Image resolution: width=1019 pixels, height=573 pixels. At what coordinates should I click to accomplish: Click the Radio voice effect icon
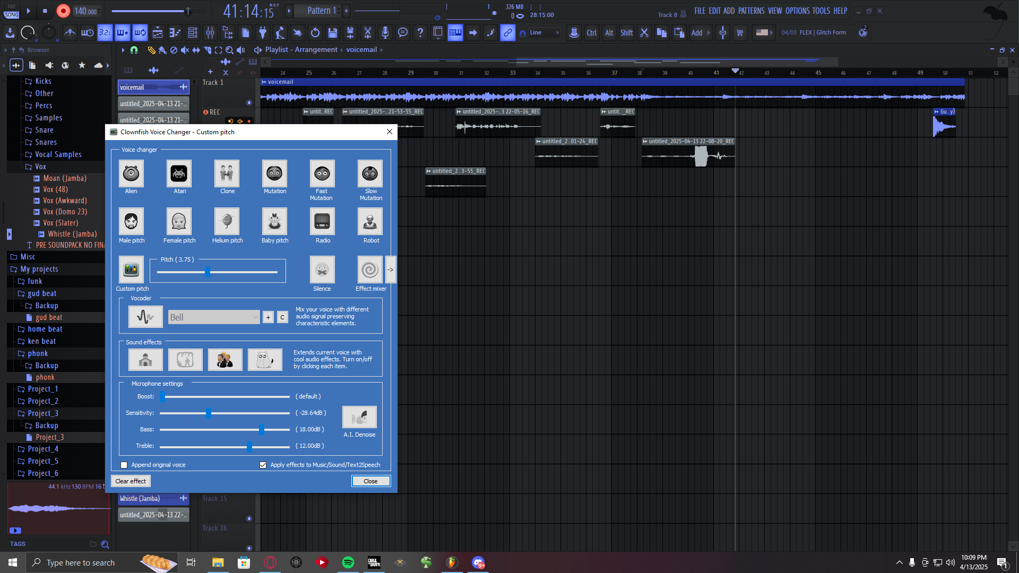322,222
